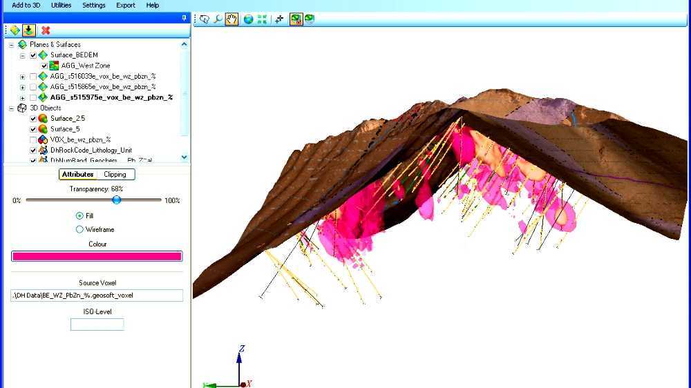691x388 pixels.
Task: Click the DhRockCode_Lithology_Unit drillhole icon
Action: (43, 151)
